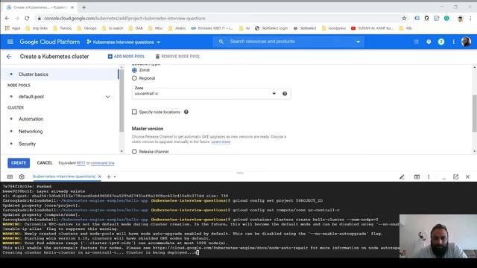Image resolution: width=477 pixels, height=268 pixels.
Task: Expand the search bar dropdown arrow
Action: click(358, 42)
